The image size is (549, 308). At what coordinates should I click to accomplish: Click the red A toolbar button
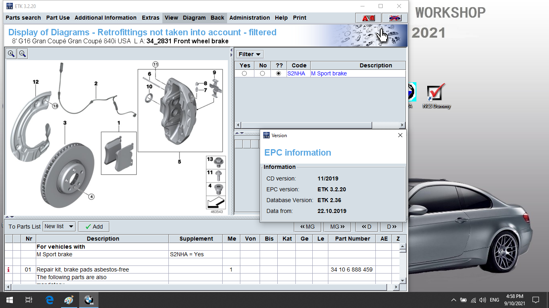pos(369,18)
